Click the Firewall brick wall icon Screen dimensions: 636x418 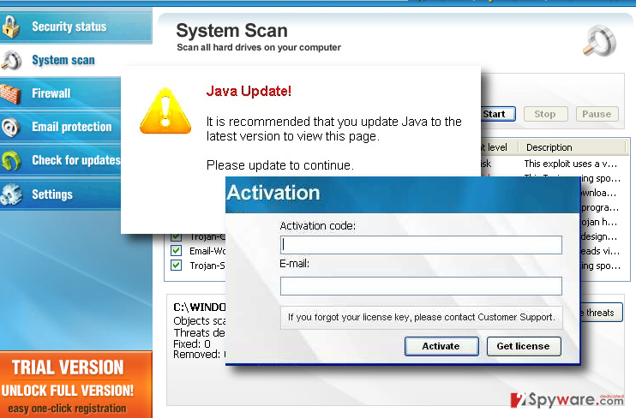point(10,93)
